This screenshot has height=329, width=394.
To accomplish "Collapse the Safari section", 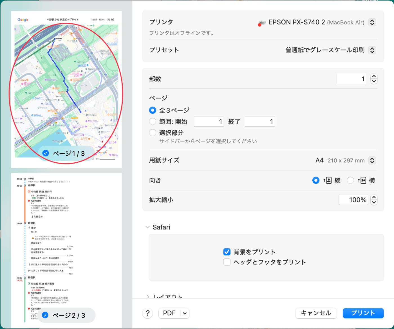I will 147,227.
